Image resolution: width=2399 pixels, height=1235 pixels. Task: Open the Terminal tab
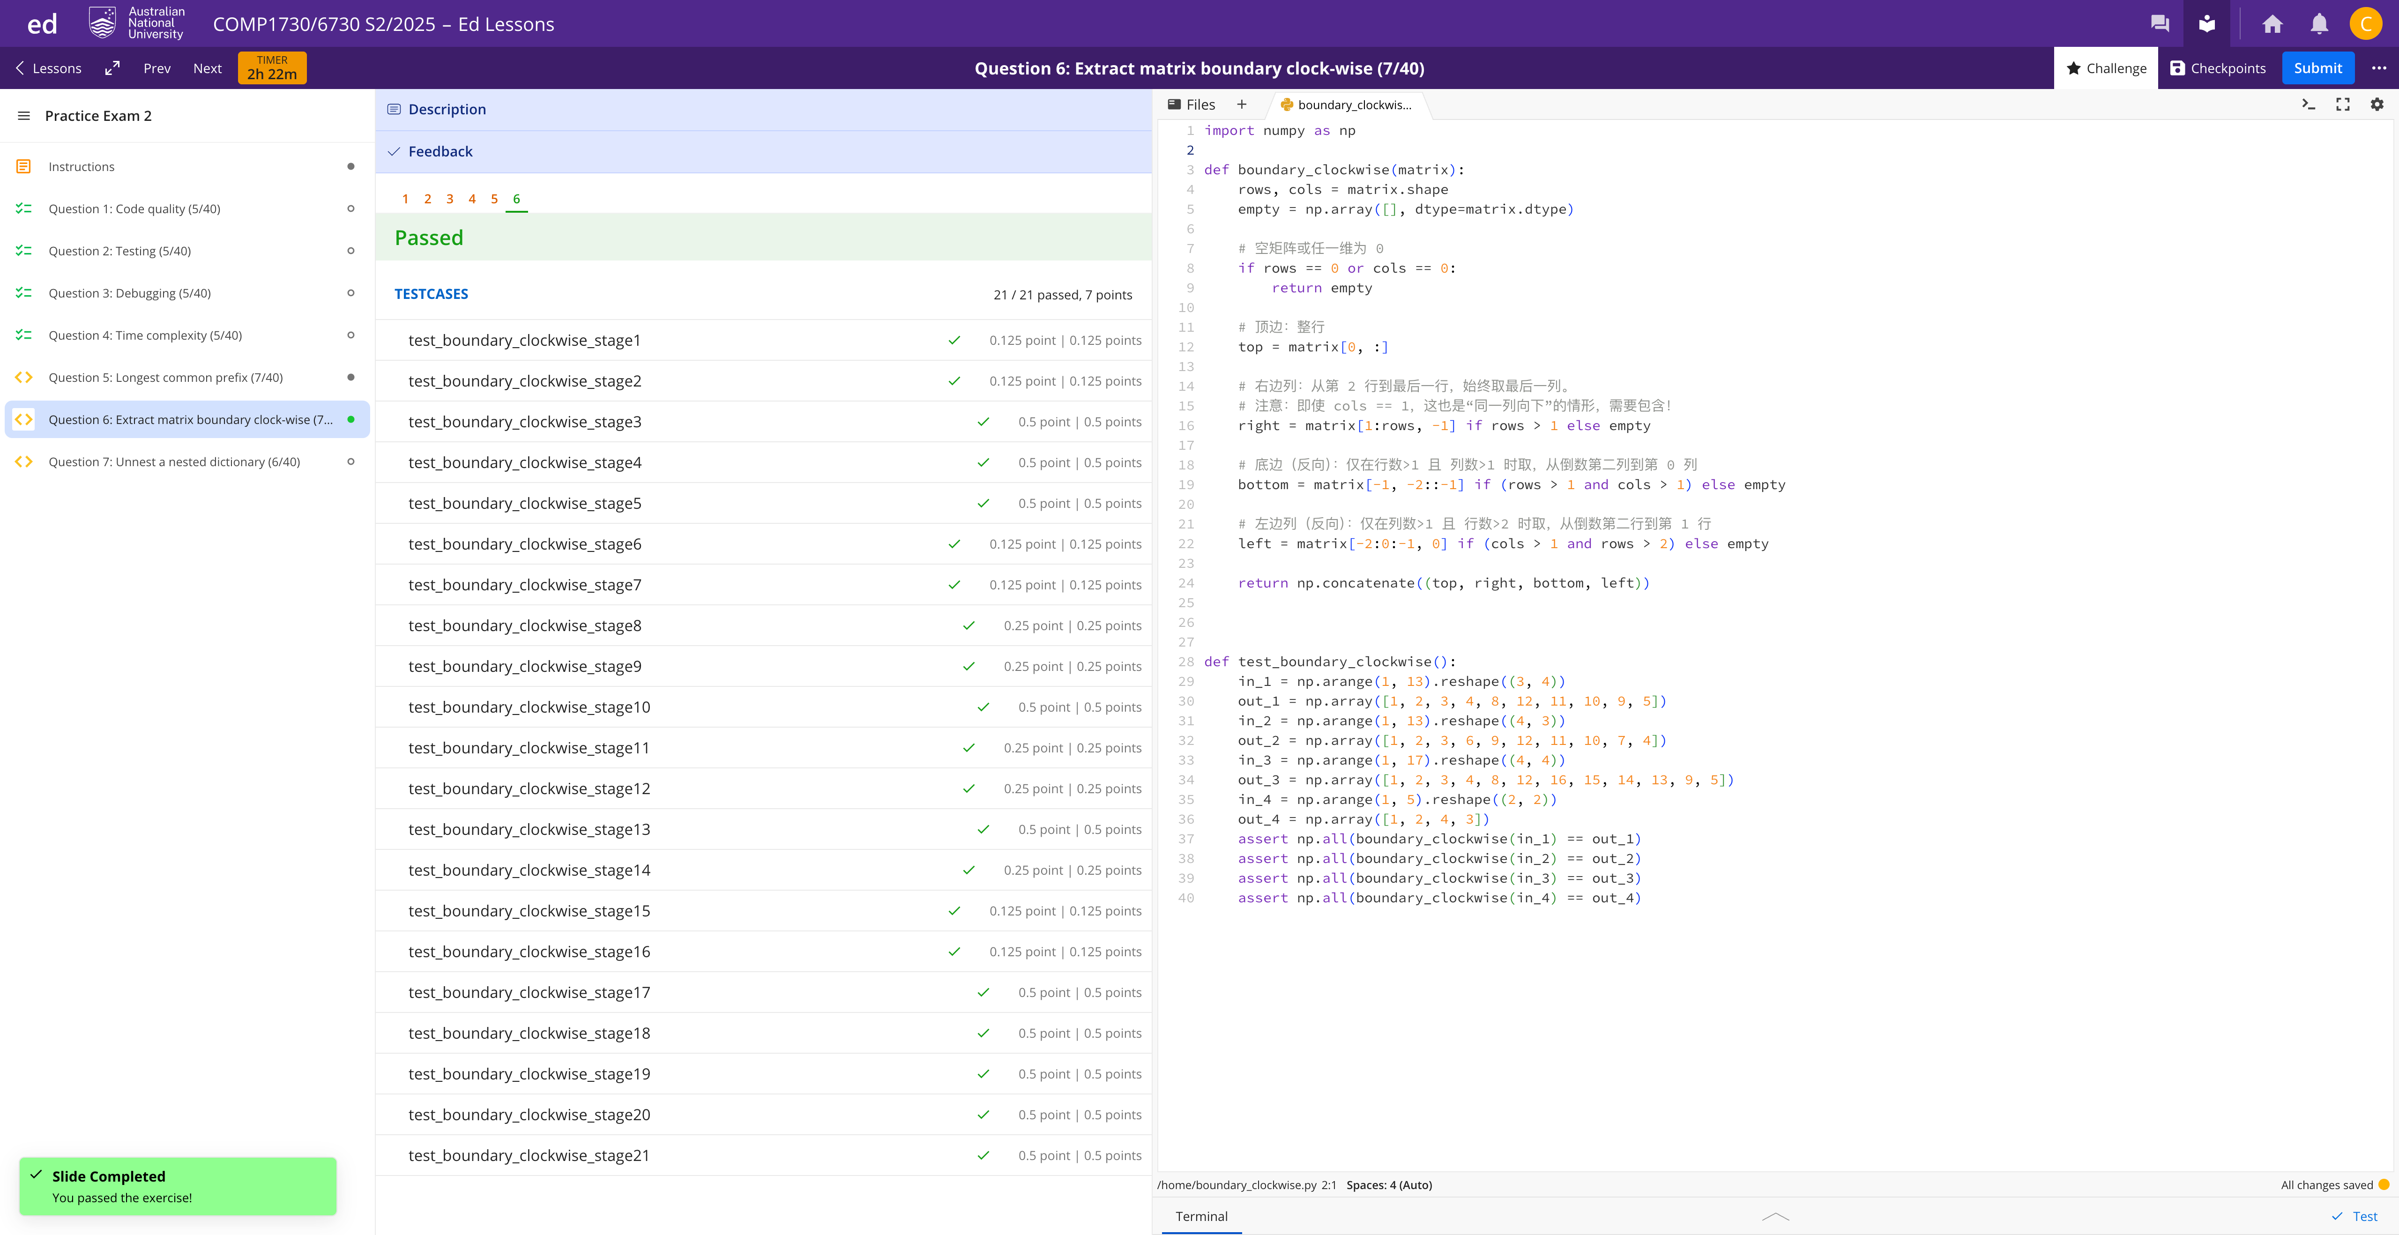(1201, 1215)
